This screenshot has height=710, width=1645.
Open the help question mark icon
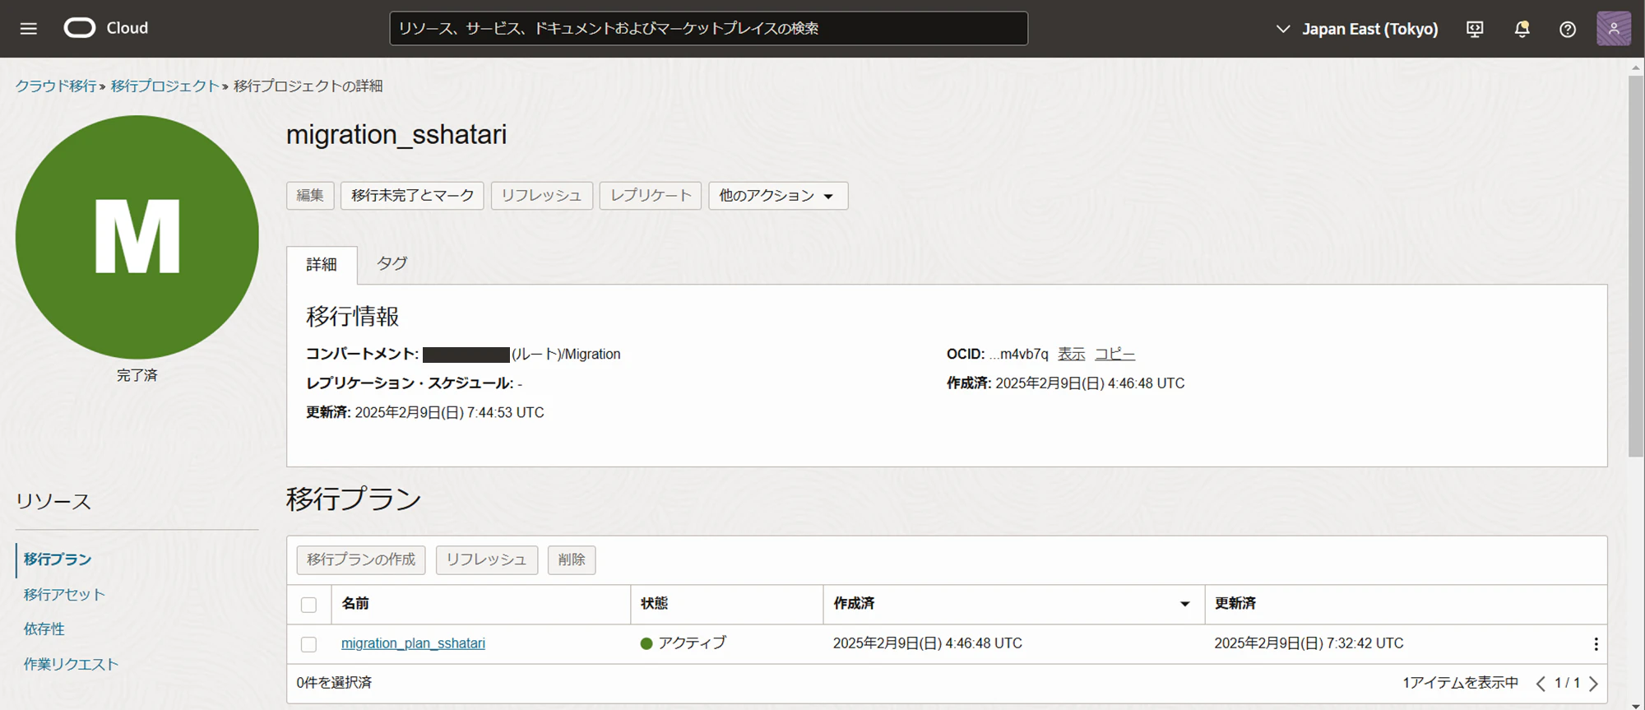pos(1568,29)
